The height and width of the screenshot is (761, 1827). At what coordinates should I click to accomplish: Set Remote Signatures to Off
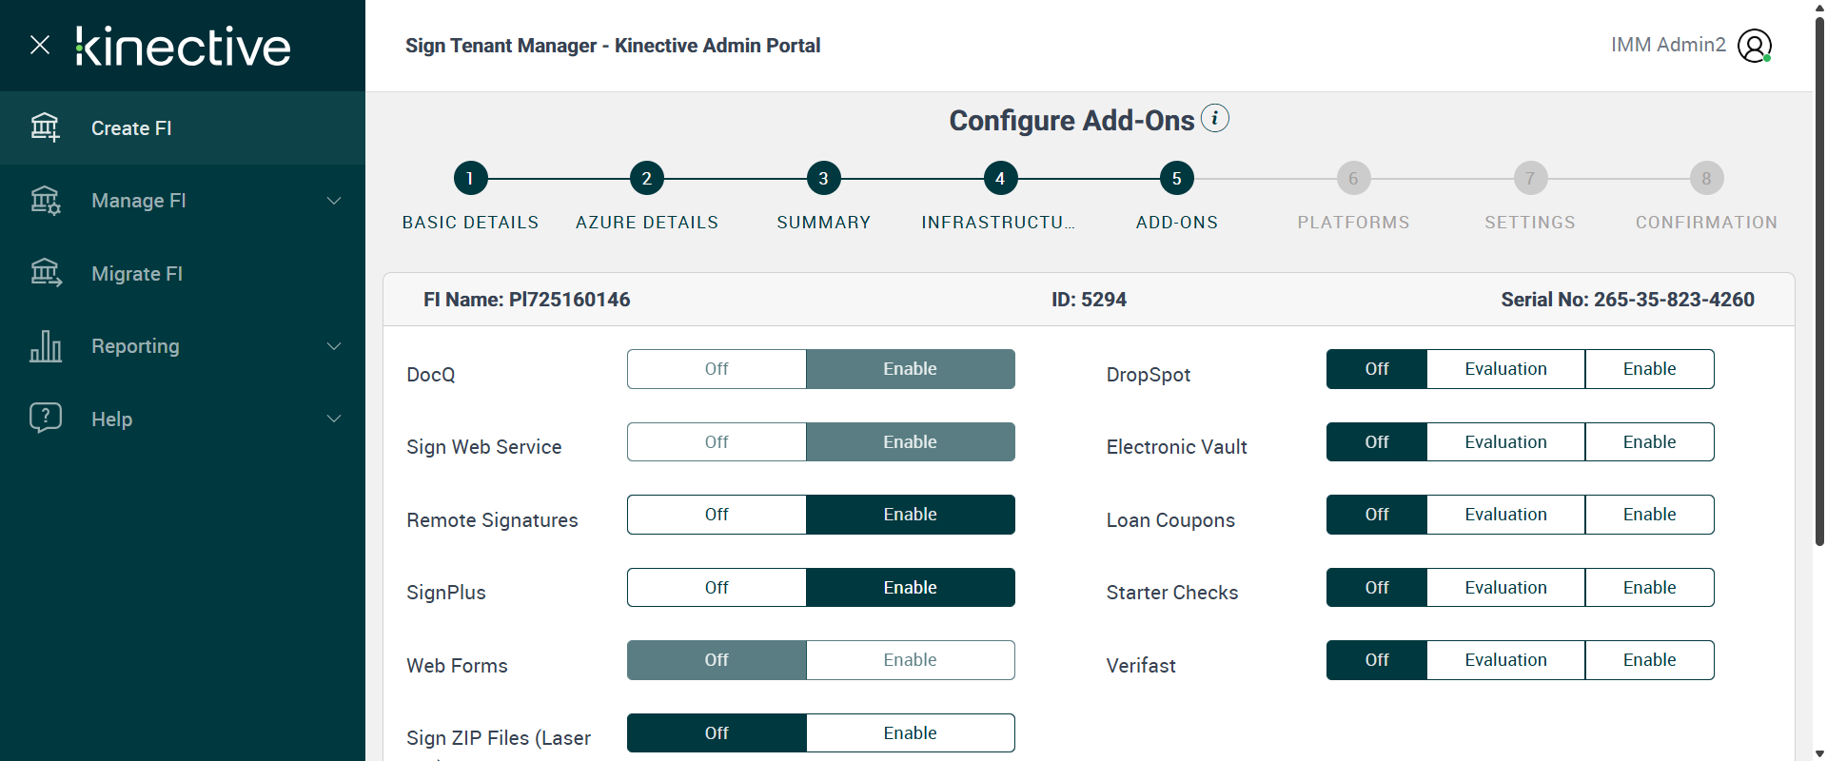click(717, 515)
